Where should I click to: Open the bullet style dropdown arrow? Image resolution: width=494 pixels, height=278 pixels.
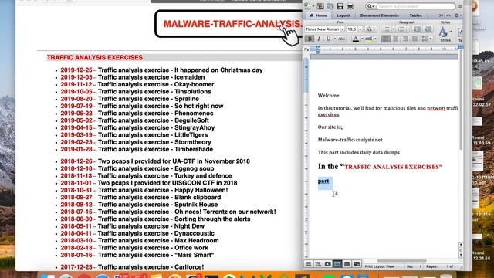pyautogui.click(x=393, y=29)
